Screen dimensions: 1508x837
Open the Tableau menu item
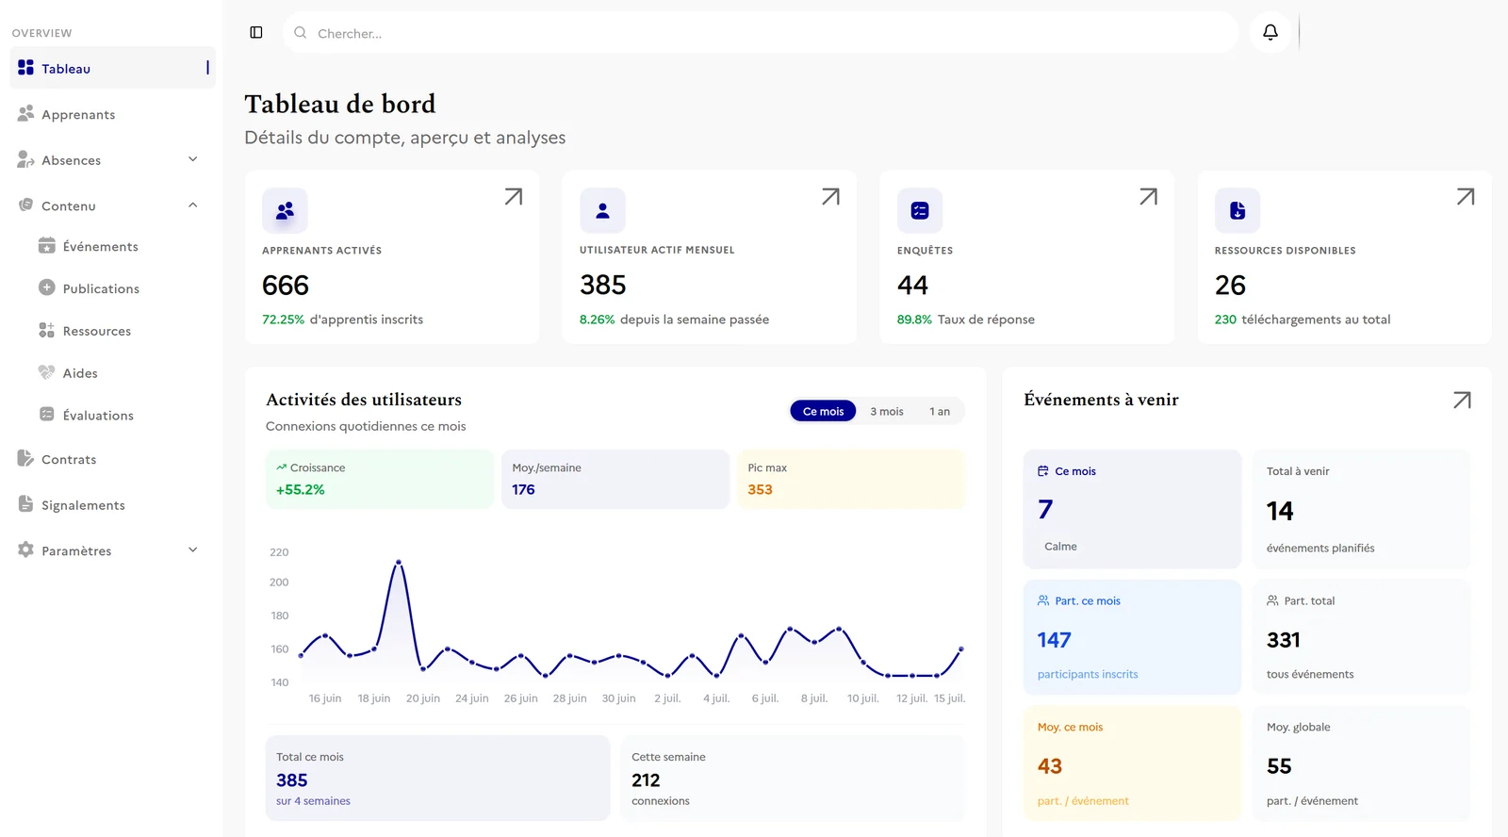(x=112, y=68)
